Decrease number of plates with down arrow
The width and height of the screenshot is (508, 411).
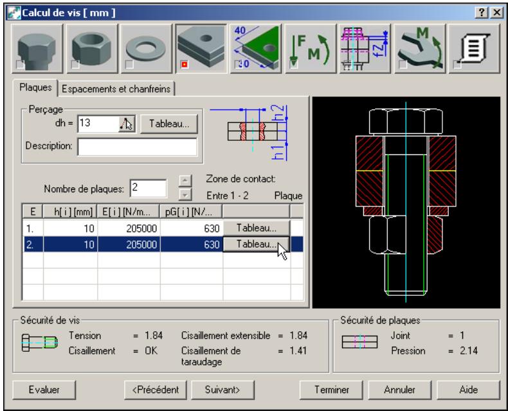click(185, 195)
